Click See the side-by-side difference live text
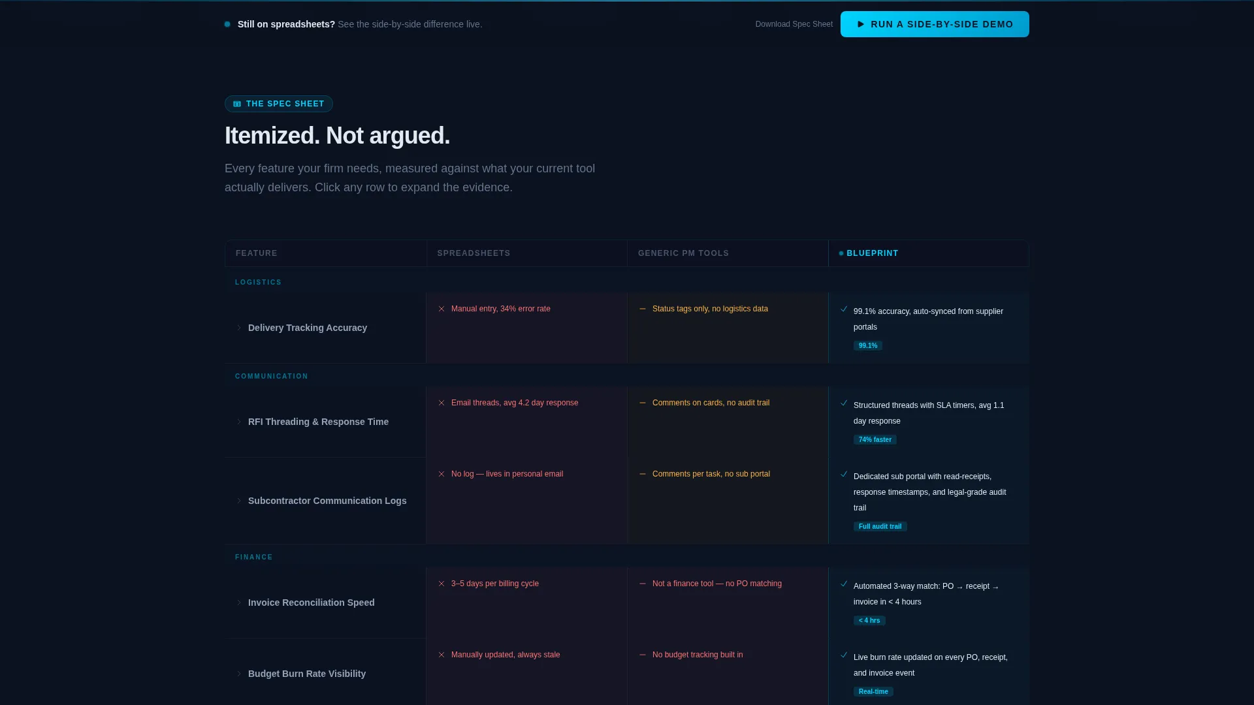 click(410, 24)
